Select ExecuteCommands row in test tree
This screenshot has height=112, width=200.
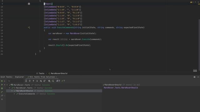tap(54, 94)
